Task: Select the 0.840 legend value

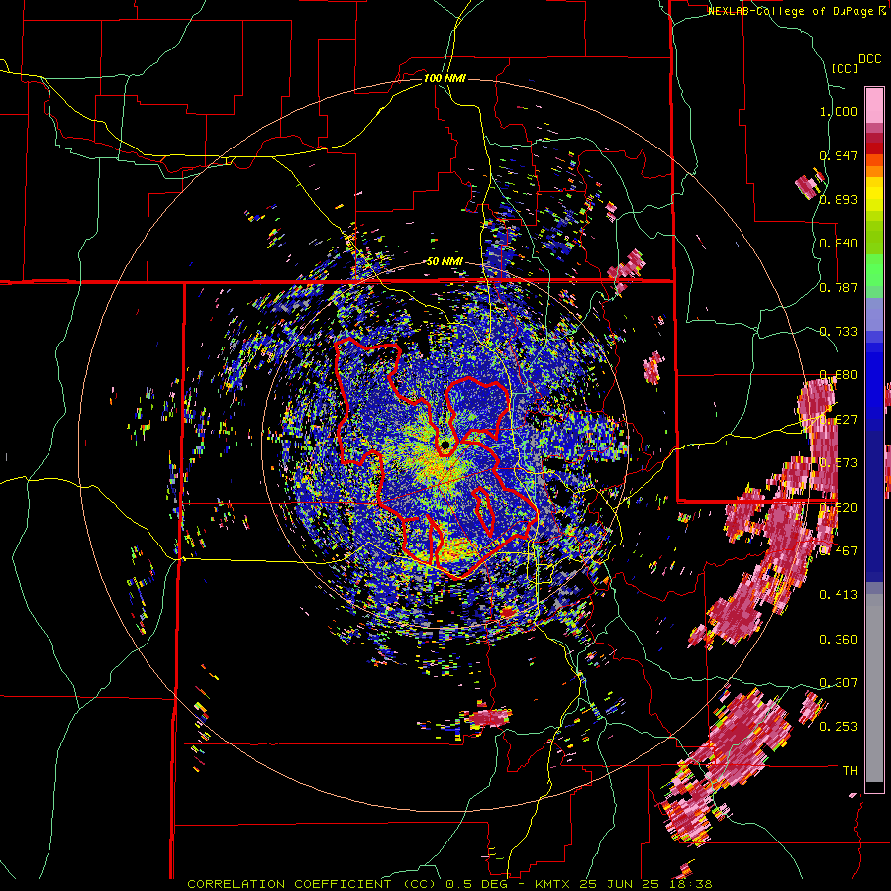Action: [839, 244]
